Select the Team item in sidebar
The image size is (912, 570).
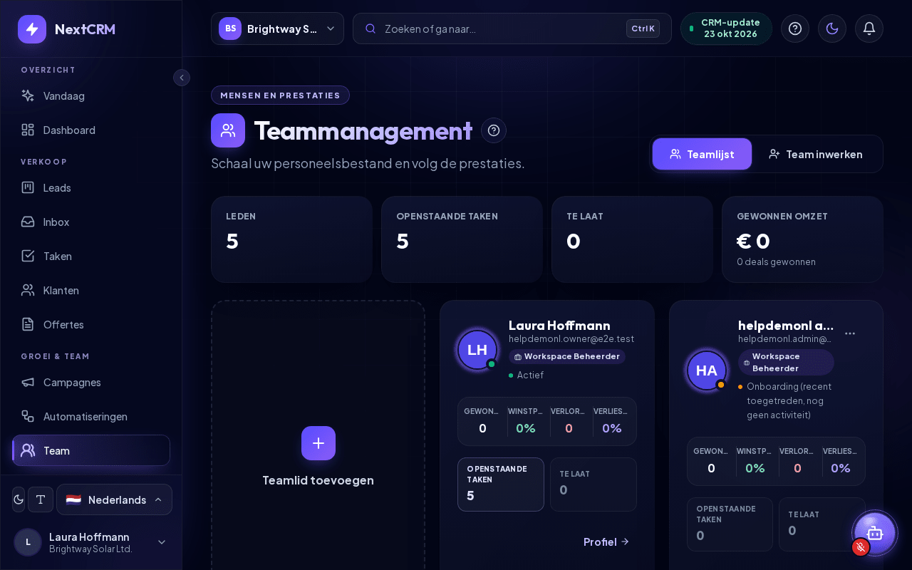(91, 450)
